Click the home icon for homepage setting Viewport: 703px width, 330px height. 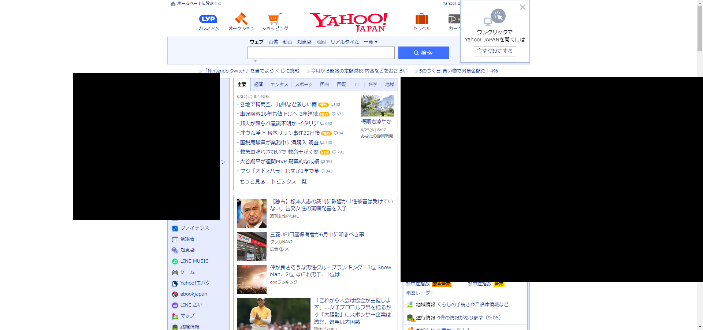(x=173, y=4)
